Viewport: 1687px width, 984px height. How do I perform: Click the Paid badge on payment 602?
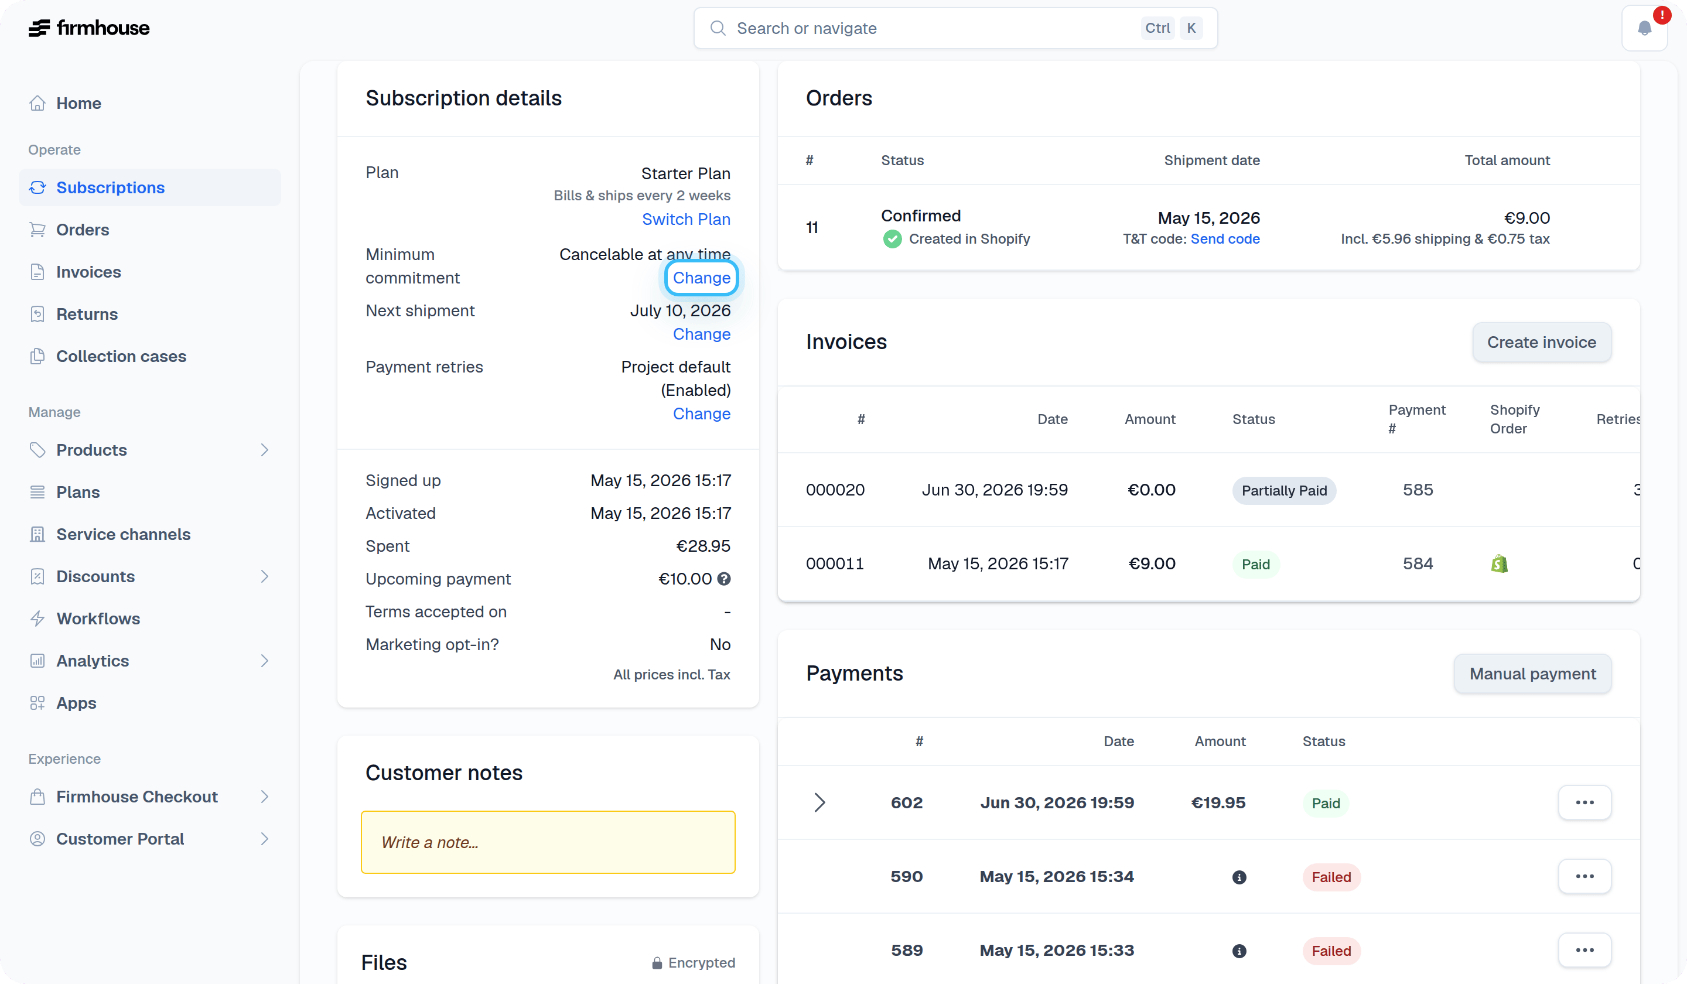pos(1326,803)
